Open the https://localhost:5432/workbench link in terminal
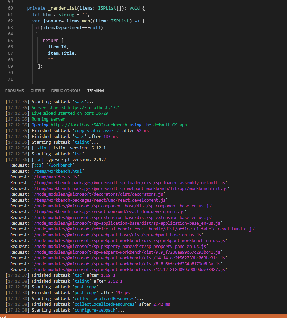 pyautogui.click(x=89, y=125)
